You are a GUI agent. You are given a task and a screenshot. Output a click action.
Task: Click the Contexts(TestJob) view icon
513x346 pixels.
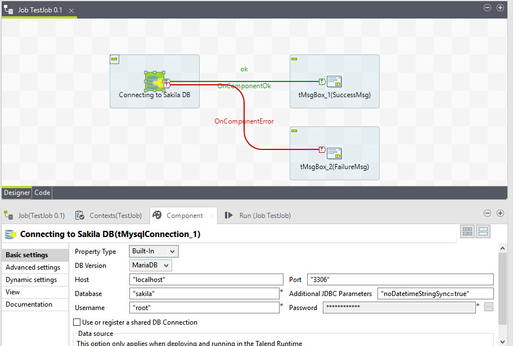pyautogui.click(x=80, y=215)
